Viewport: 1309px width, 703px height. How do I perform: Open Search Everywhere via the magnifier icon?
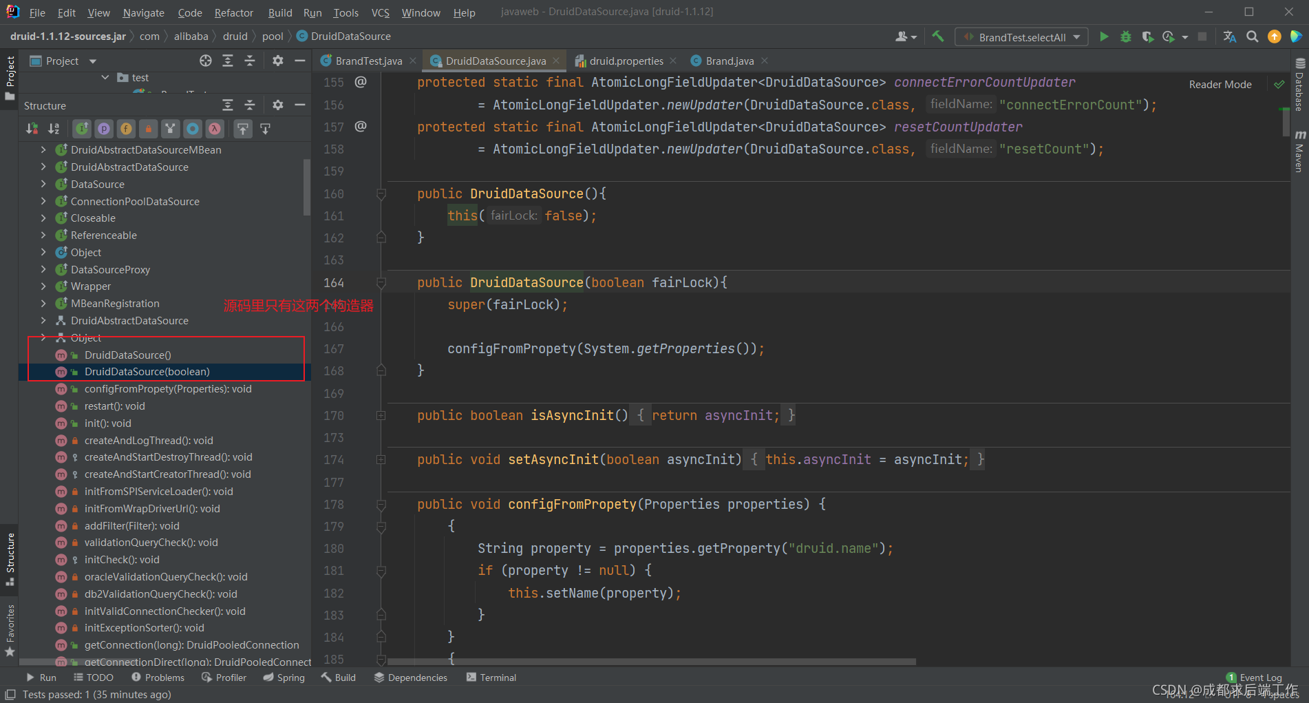[x=1253, y=36]
